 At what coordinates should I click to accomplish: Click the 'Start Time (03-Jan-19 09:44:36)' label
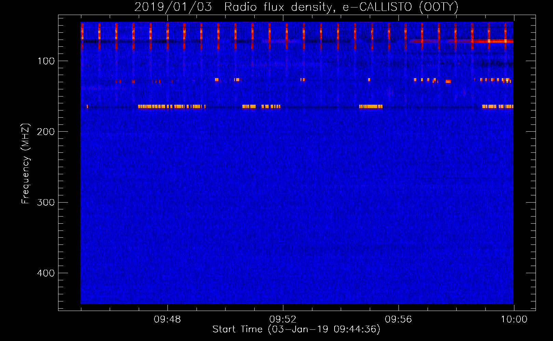point(296,329)
